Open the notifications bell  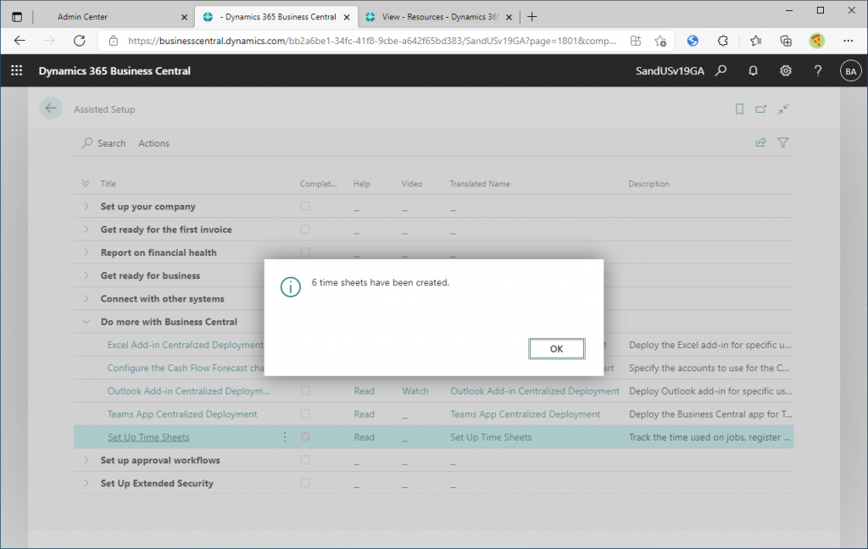(753, 70)
